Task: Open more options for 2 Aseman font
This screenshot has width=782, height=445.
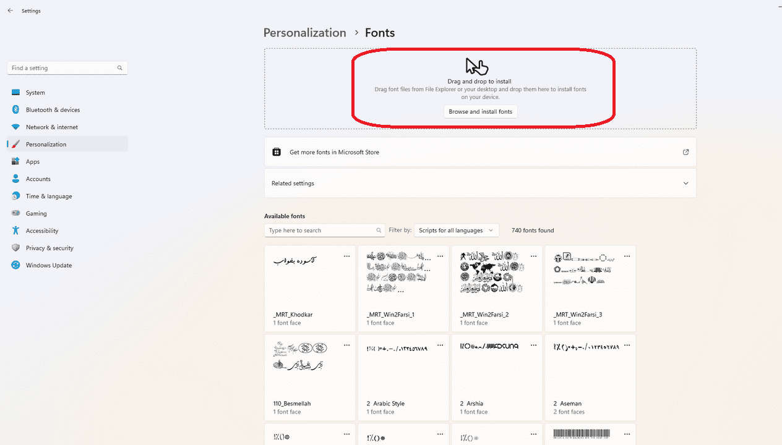Action: 627,345
